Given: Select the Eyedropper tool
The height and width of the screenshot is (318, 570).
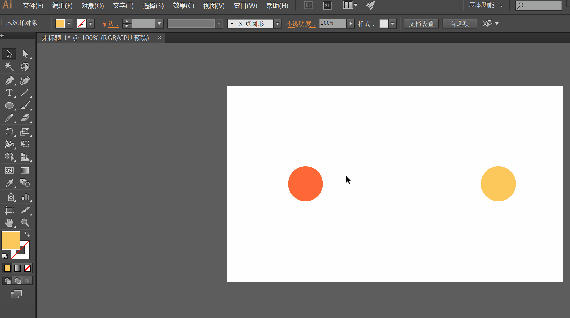Looking at the screenshot, I should (x=9, y=183).
